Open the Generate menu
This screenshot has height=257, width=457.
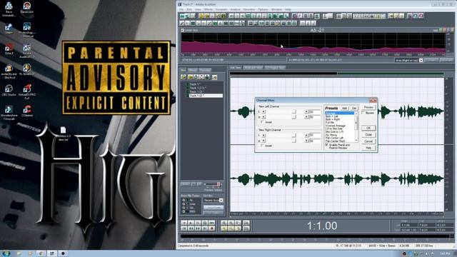click(221, 9)
